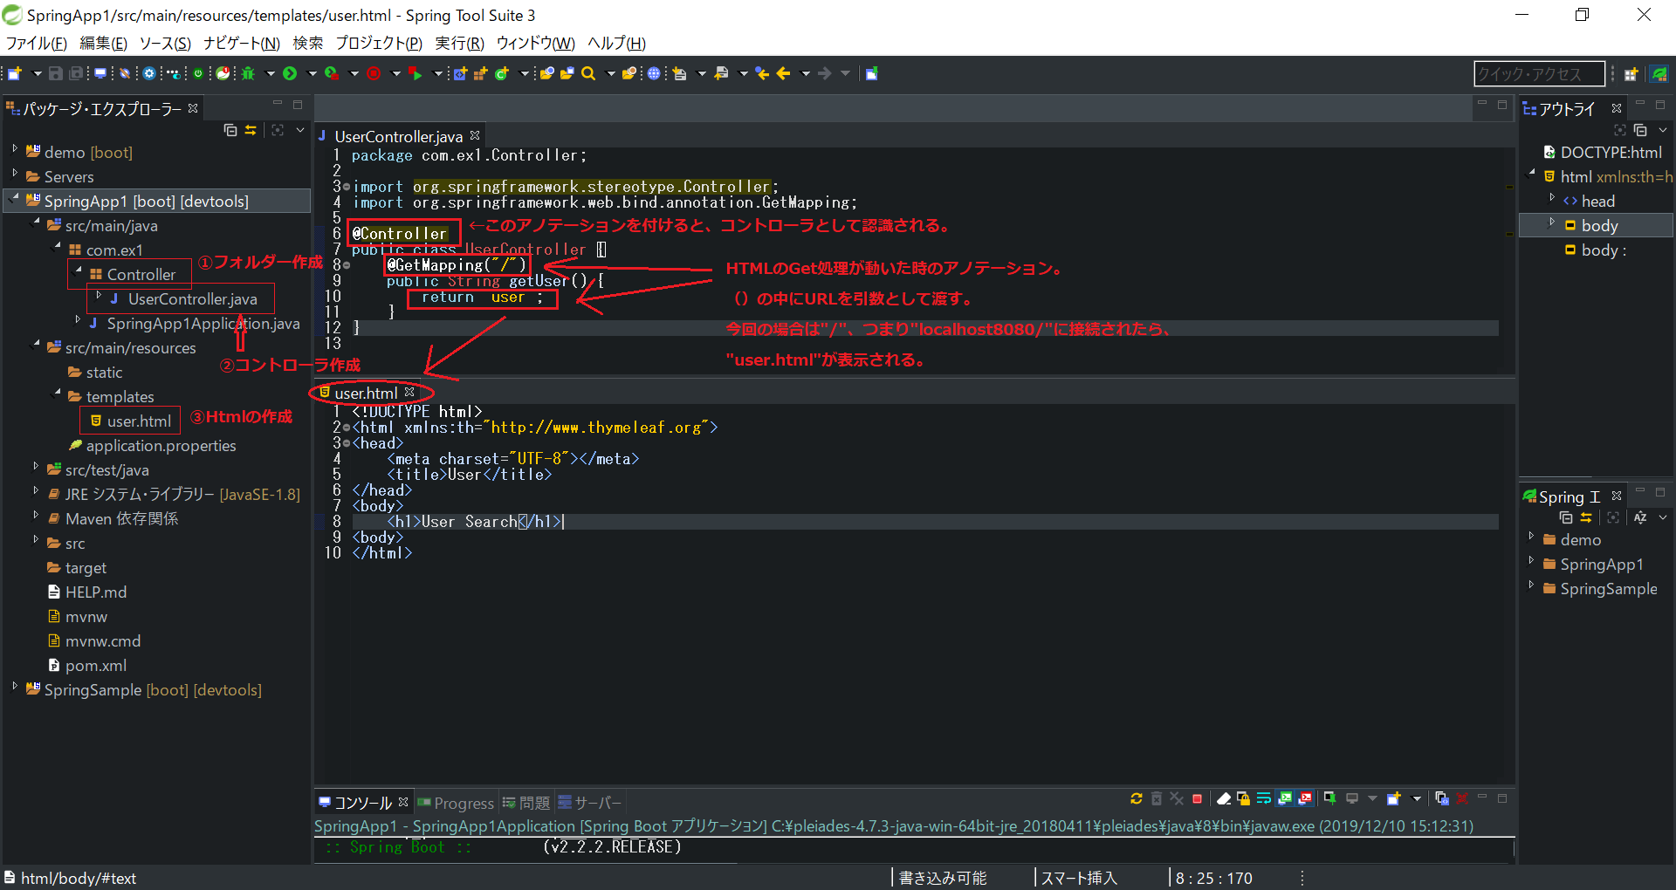Viewport: 1676px width, 890px height.
Task: Click the red Stop/terminate toolbar icon
Action: pyautogui.click(x=374, y=73)
